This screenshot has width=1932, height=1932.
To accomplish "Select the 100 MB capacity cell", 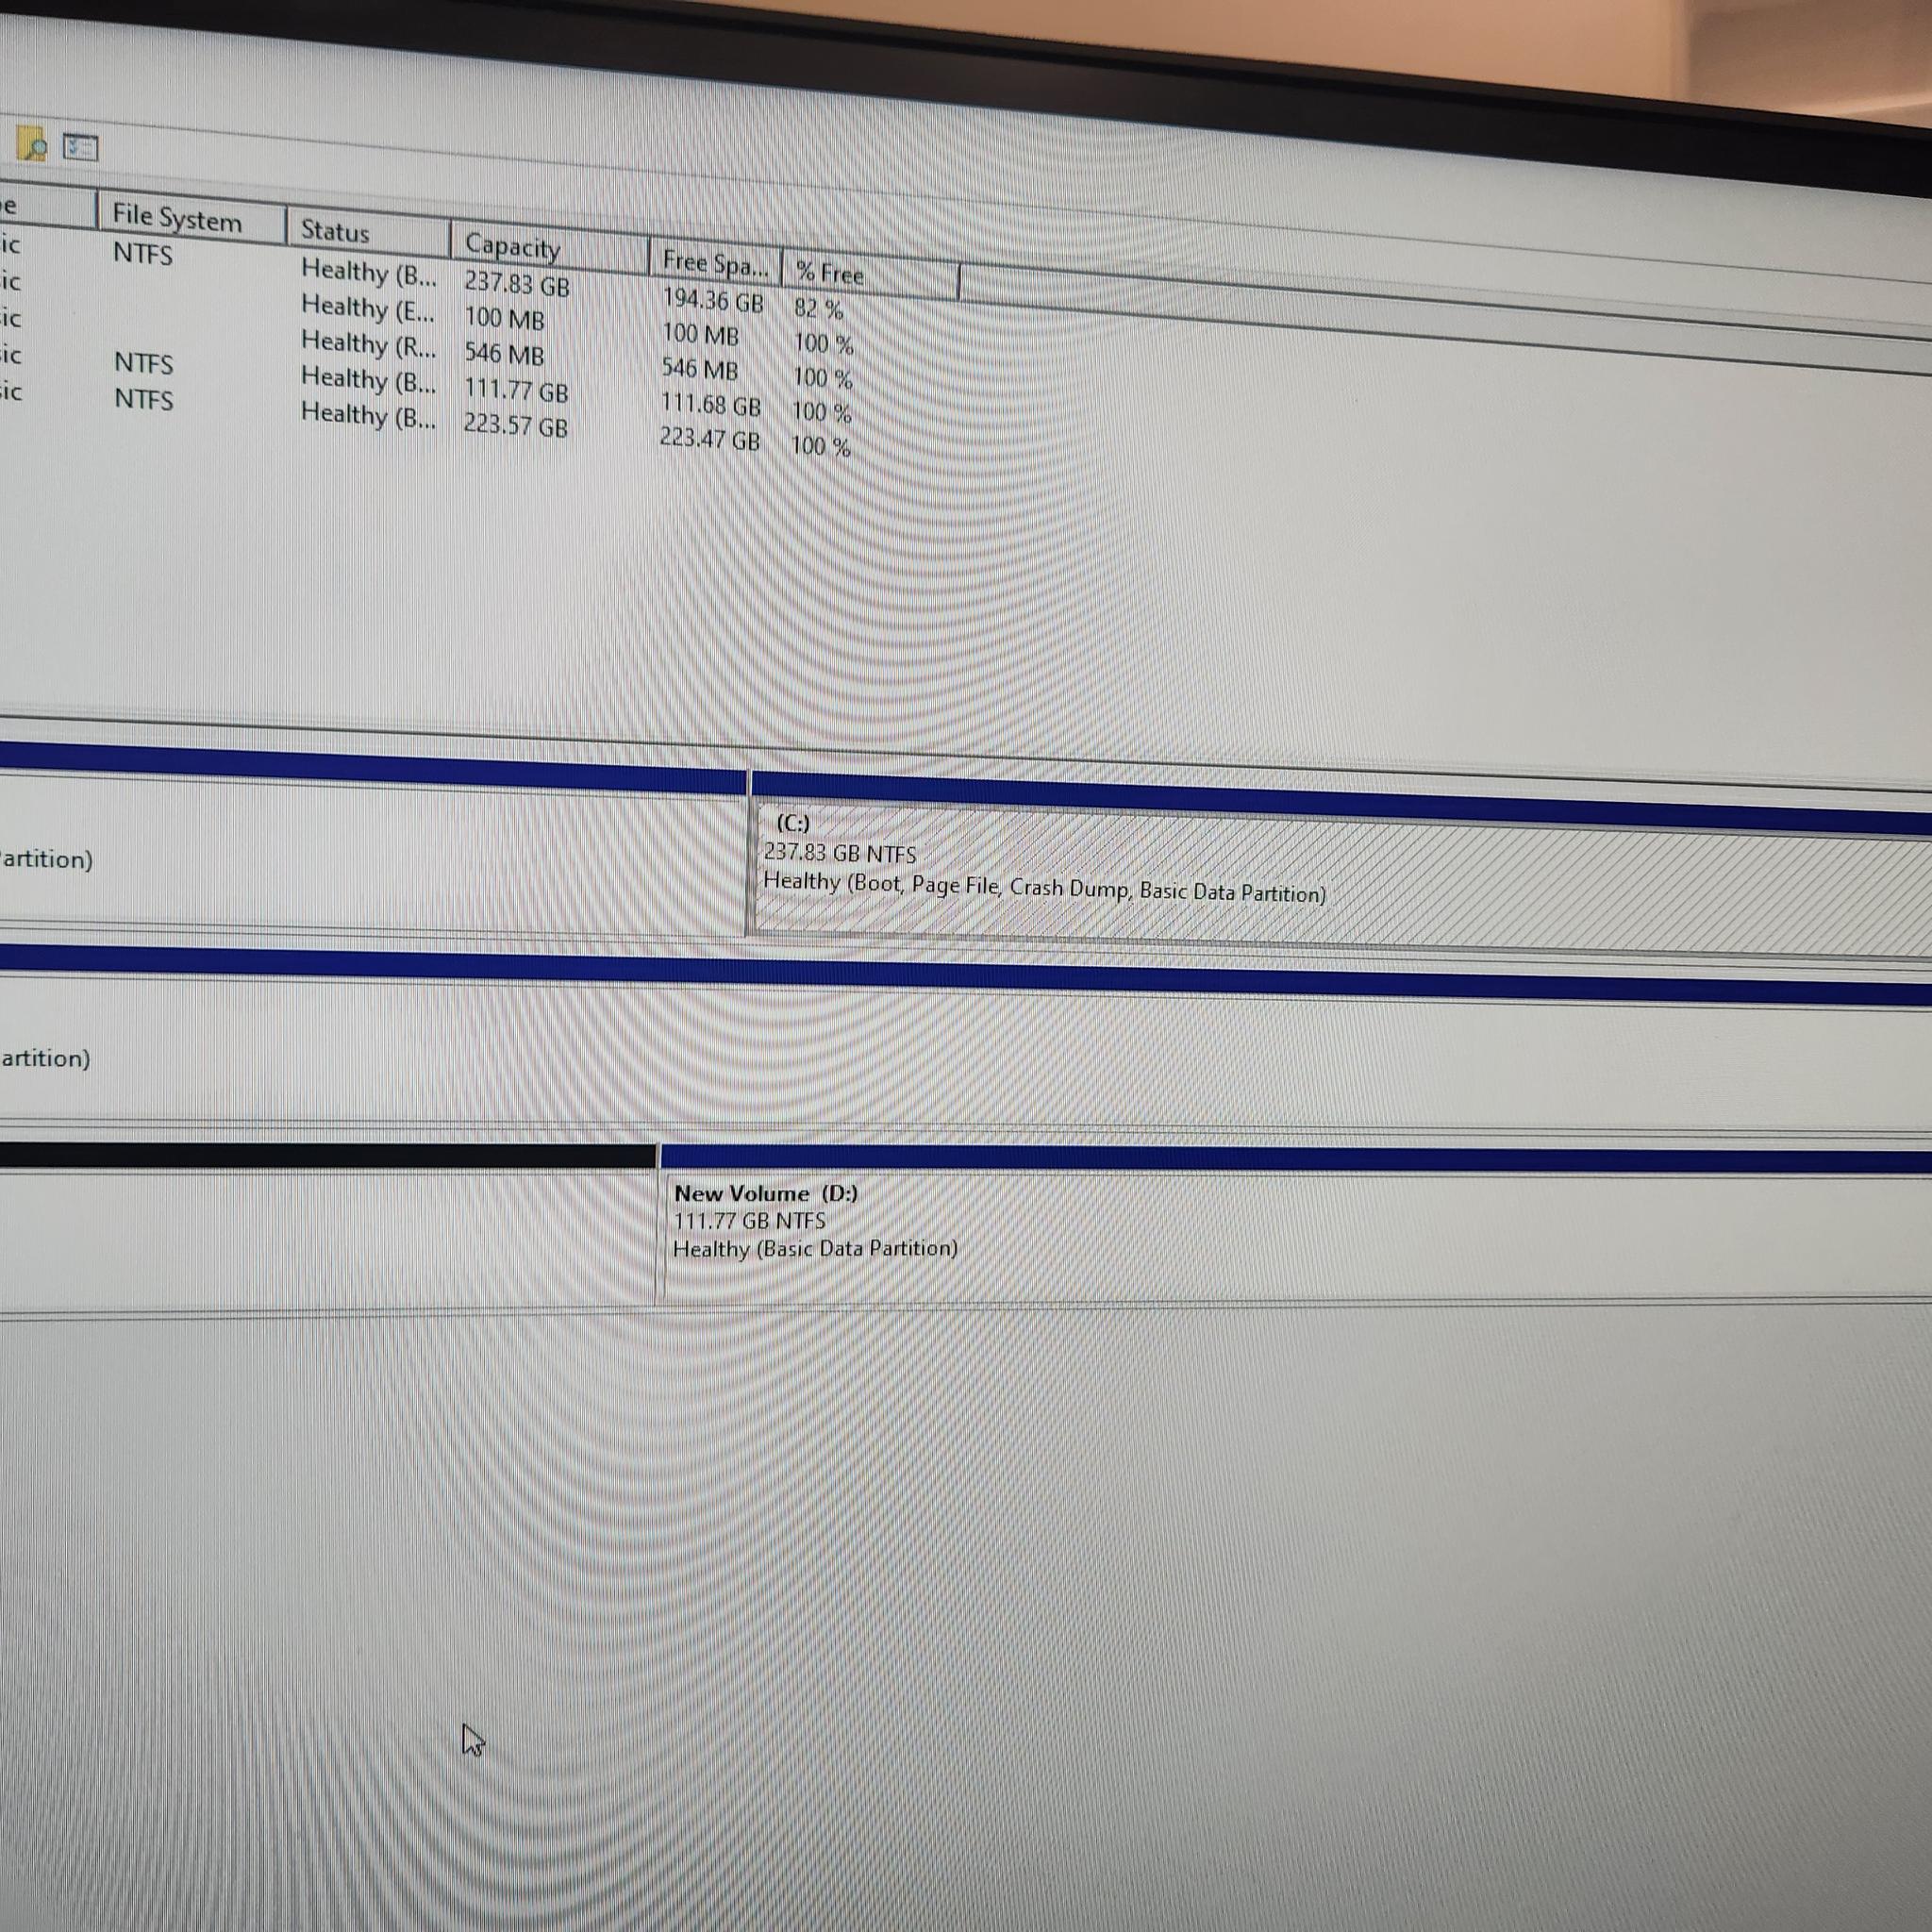I will [504, 320].
